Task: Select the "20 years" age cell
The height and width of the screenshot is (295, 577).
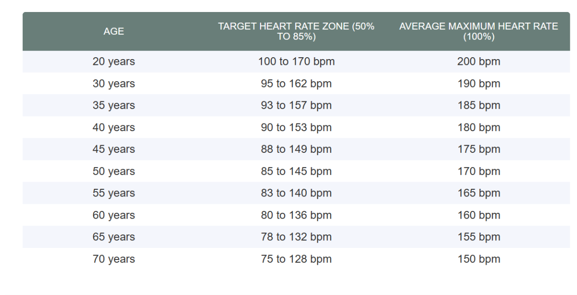Action: (113, 61)
